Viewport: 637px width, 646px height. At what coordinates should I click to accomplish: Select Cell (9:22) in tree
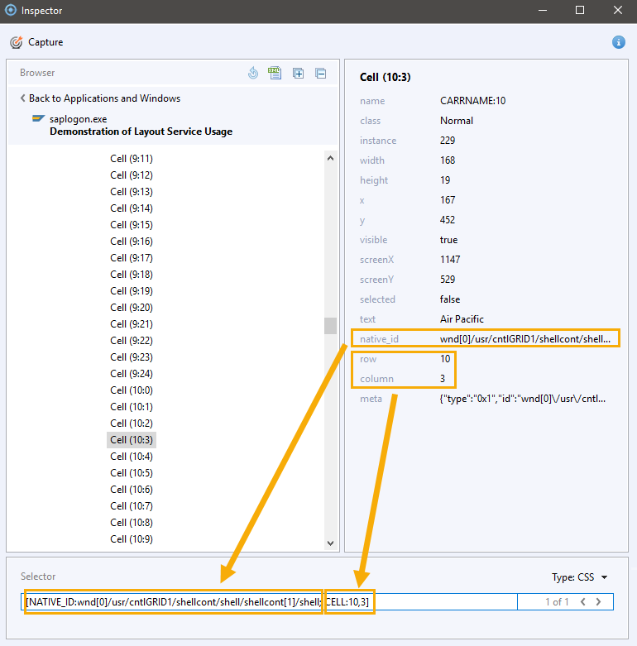pyautogui.click(x=132, y=340)
